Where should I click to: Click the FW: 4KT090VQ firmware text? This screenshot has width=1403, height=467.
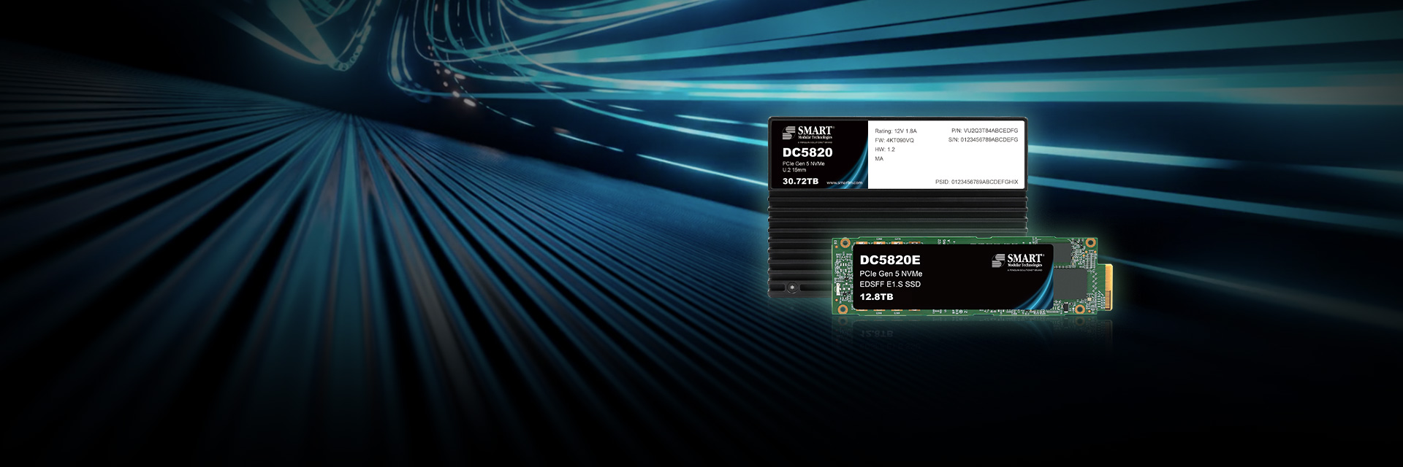pyautogui.click(x=894, y=140)
